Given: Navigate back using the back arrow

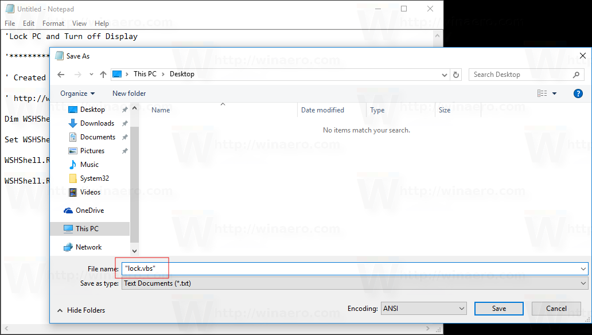Looking at the screenshot, I should pos(61,74).
